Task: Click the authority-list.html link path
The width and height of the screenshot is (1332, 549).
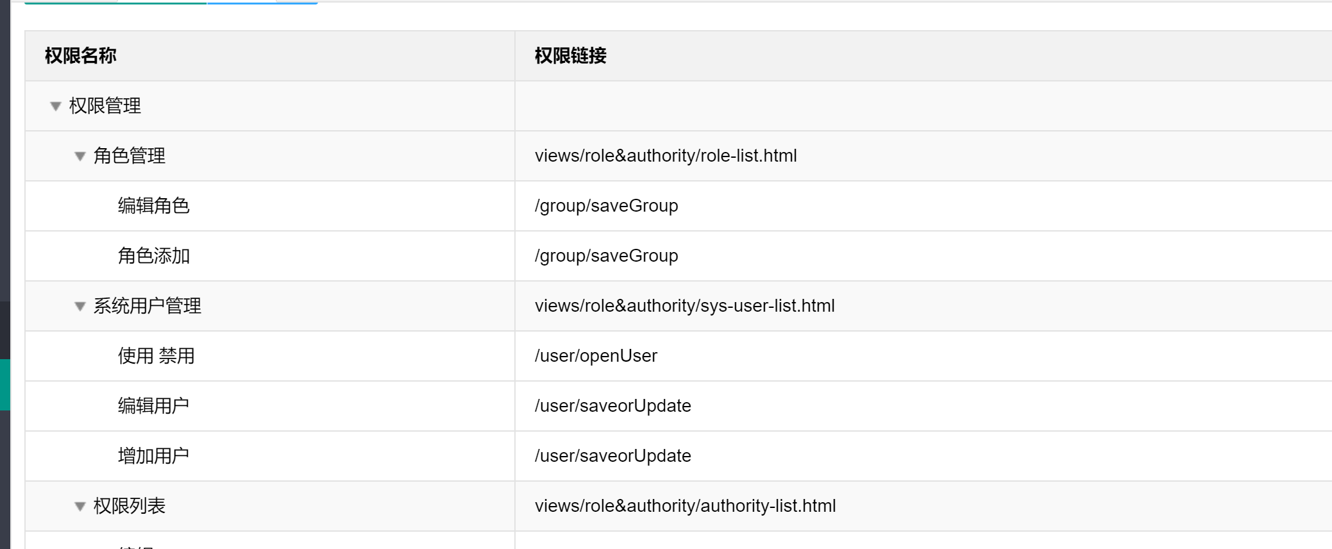Action: (686, 506)
